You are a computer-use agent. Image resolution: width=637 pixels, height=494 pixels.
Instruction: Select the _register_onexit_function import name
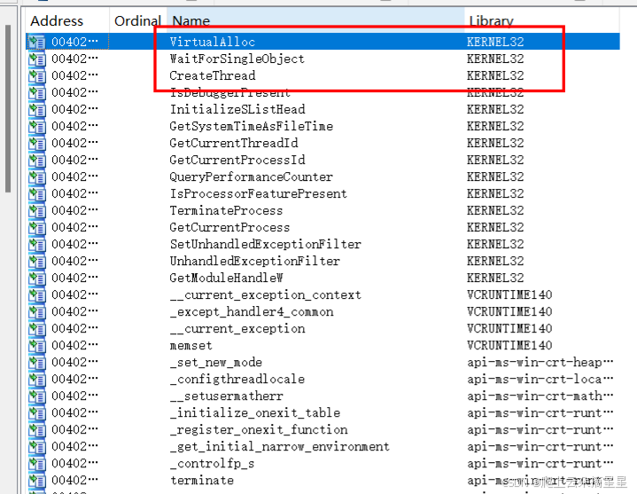[259, 430]
